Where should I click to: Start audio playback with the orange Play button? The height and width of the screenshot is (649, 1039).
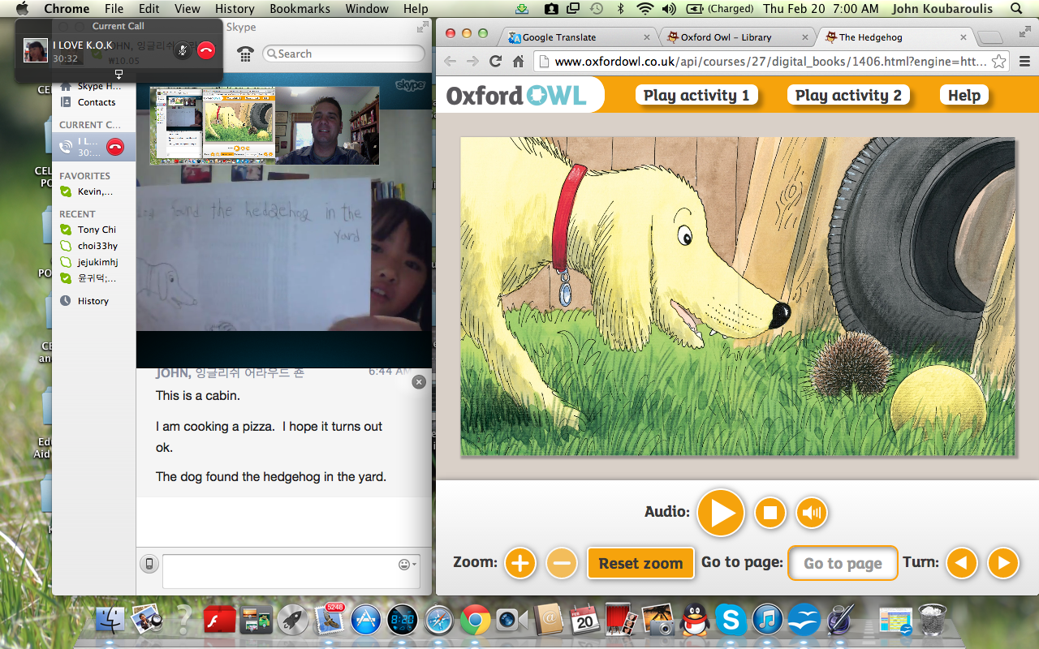721,513
